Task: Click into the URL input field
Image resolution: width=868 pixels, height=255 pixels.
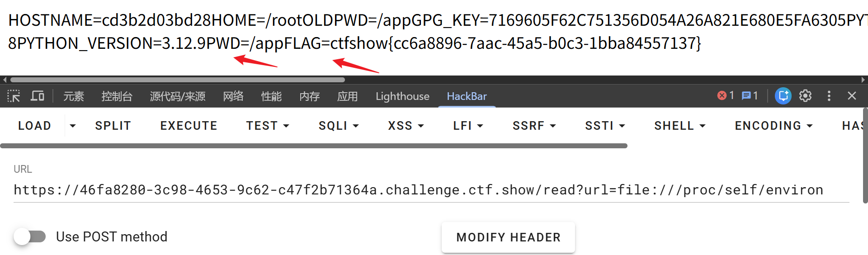Action: (431, 190)
